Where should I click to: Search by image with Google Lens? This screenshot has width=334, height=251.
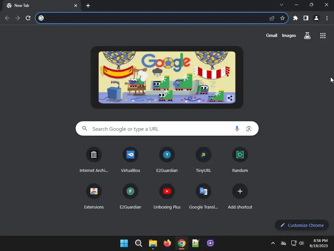(249, 129)
